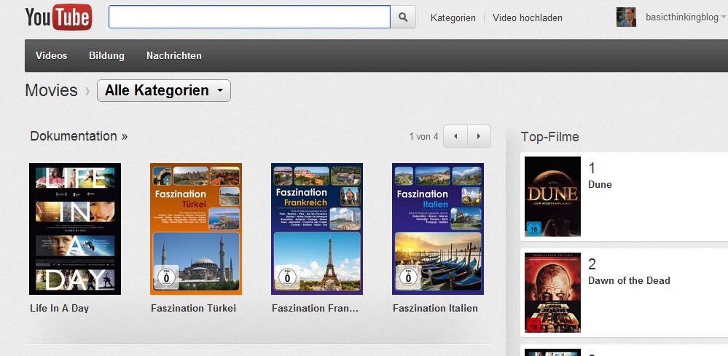The height and width of the screenshot is (356, 728).
Task: Open the Dokumentation » section link
Action: pyautogui.click(x=79, y=136)
